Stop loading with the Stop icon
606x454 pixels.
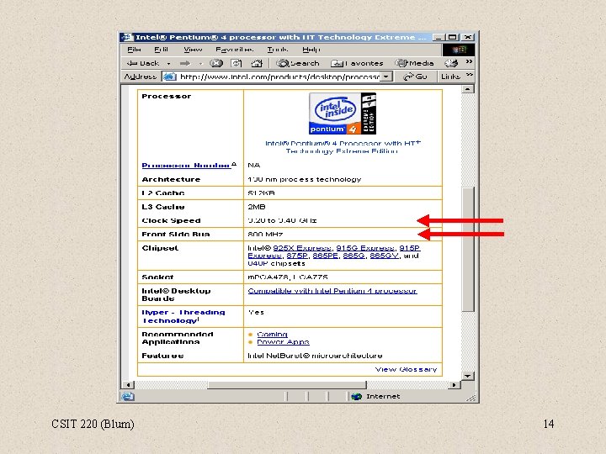point(216,63)
